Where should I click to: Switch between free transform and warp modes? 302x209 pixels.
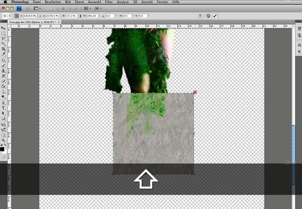(x=200, y=16)
